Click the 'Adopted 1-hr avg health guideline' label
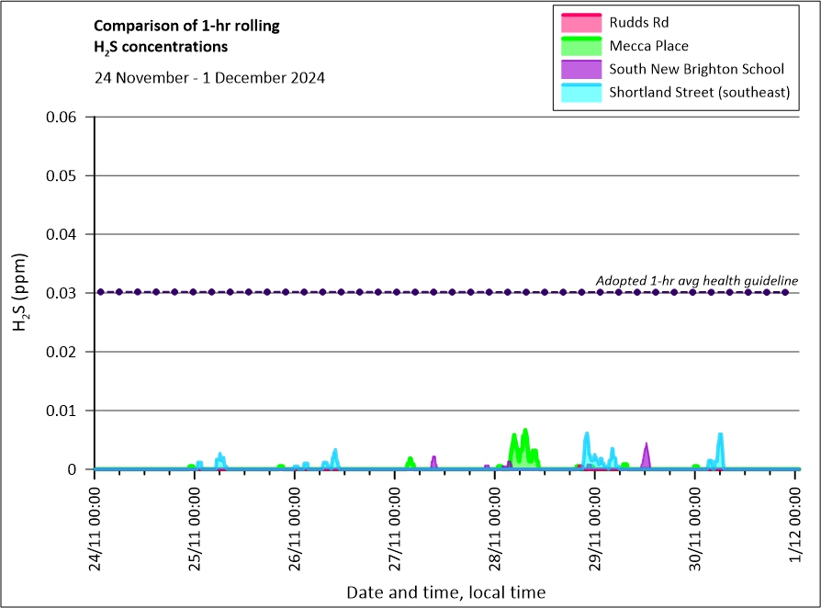This screenshot has width=821, height=608. (x=696, y=280)
